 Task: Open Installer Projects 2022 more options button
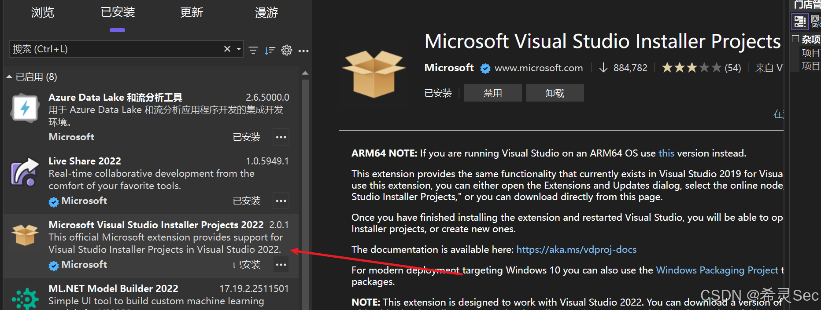[281, 265]
